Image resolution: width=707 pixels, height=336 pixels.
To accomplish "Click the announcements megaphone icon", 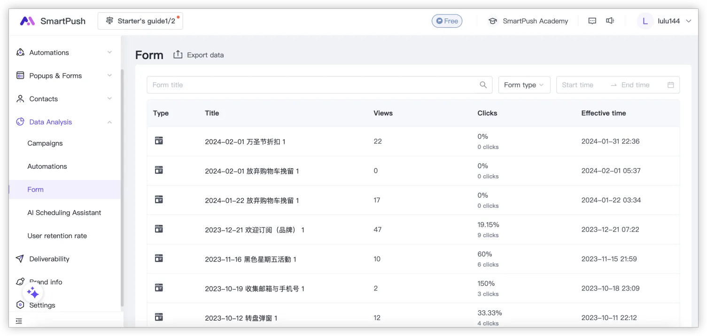I will pos(610,21).
